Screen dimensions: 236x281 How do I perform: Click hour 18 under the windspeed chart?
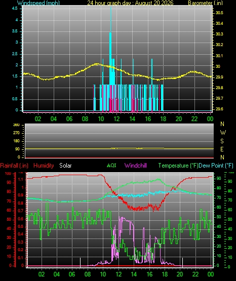163,119
